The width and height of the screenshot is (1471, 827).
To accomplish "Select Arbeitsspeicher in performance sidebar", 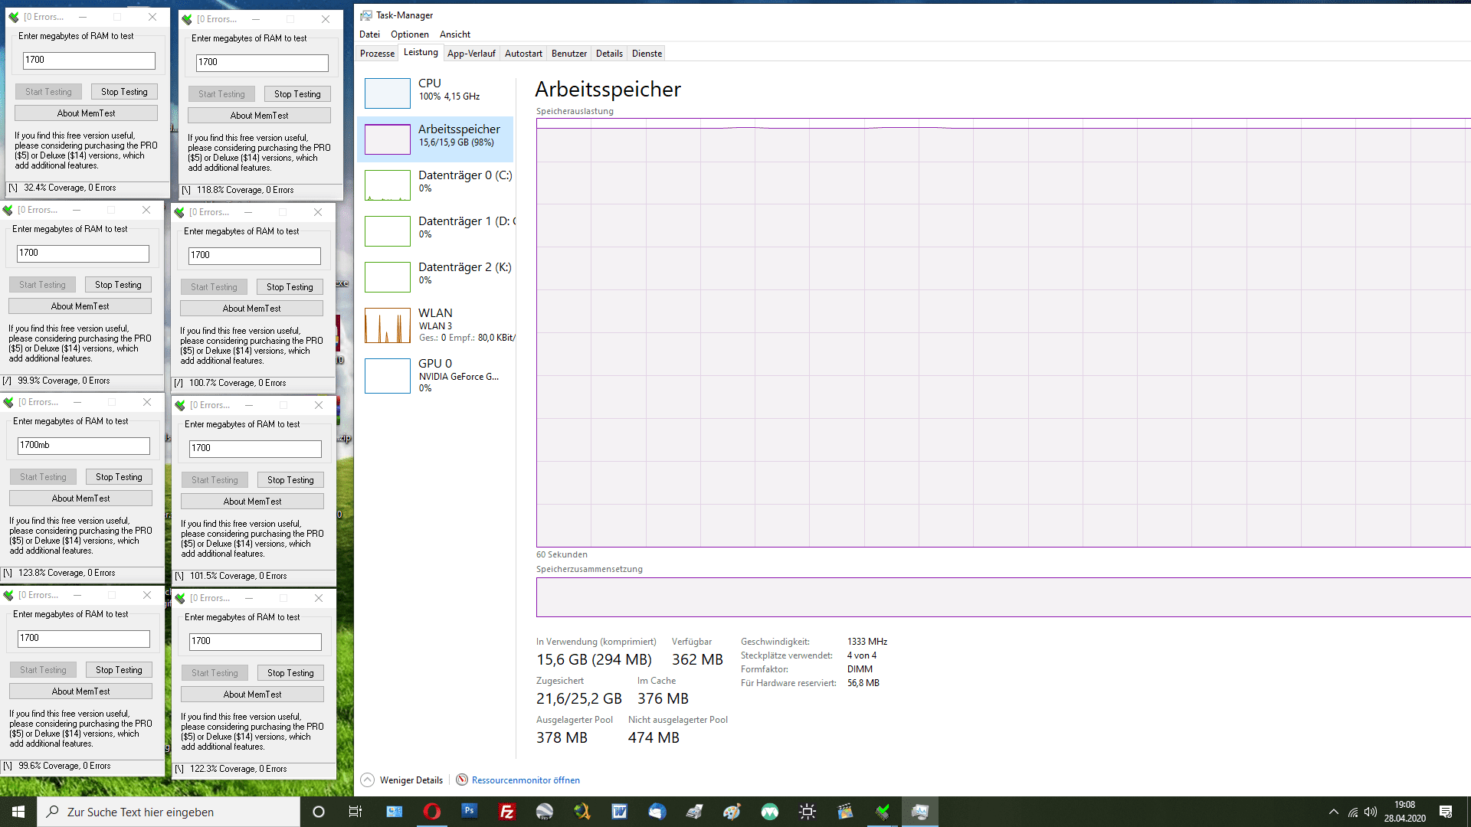I will click(x=435, y=139).
